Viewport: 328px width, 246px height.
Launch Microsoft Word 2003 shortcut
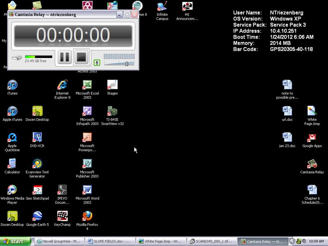(x=87, y=194)
